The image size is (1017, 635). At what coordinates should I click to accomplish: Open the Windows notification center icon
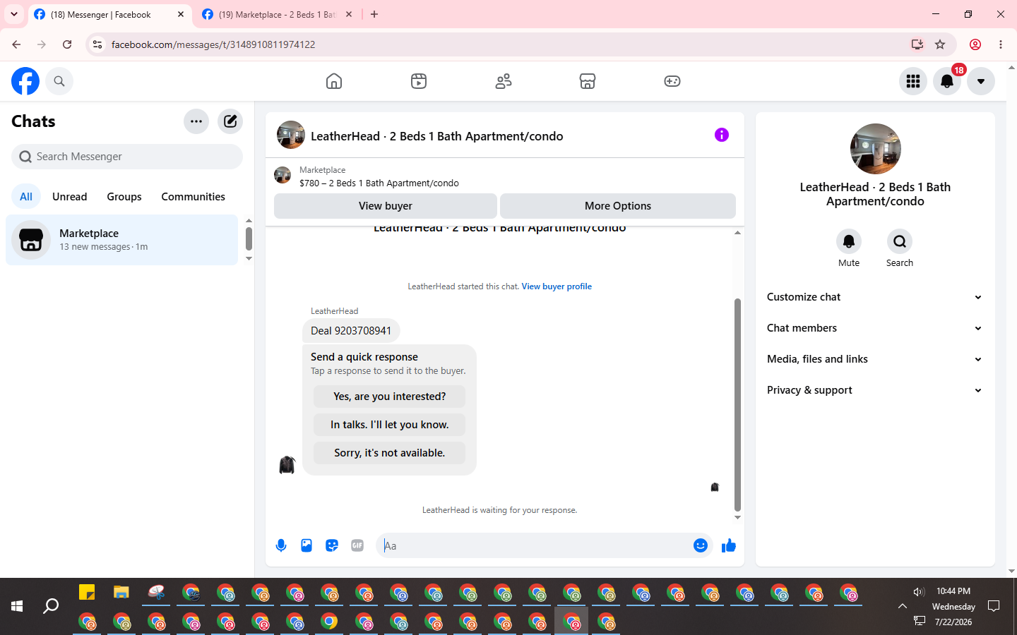pyautogui.click(x=994, y=606)
